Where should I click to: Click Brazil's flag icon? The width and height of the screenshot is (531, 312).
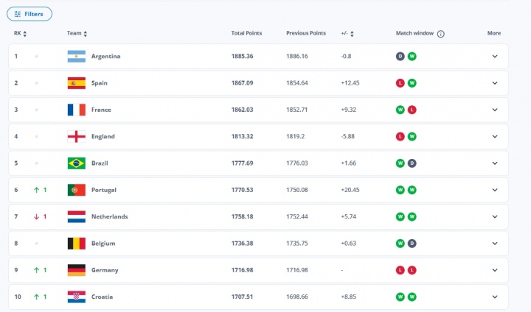tap(77, 163)
